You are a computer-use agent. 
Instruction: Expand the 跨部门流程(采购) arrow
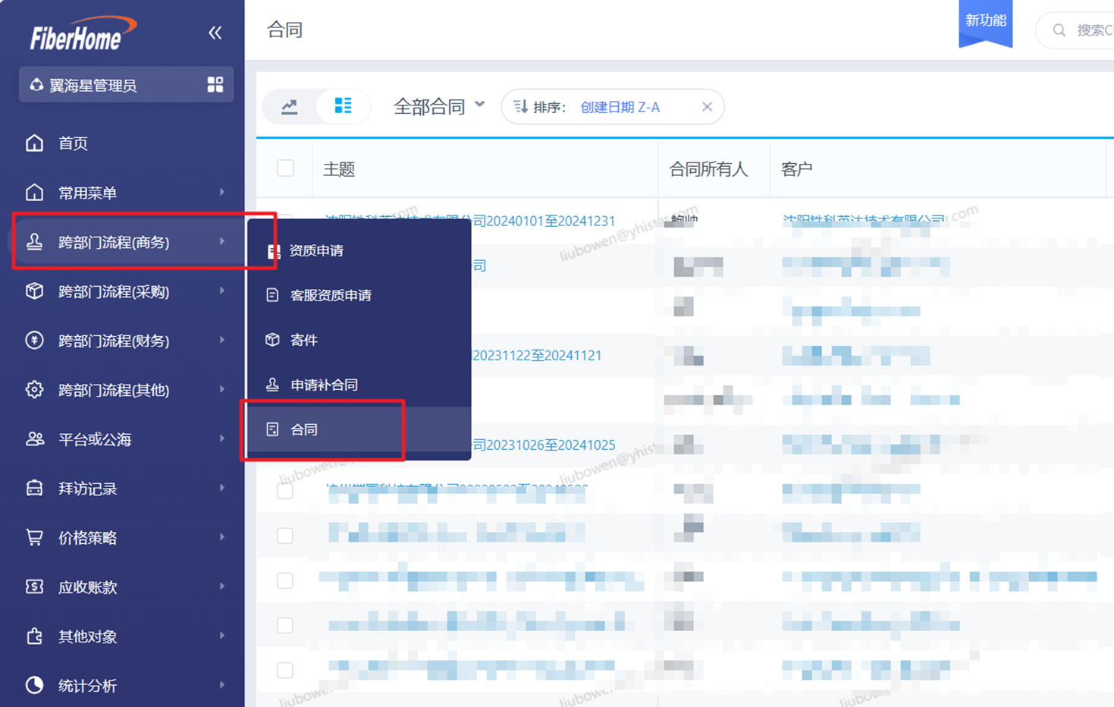(x=222, y=291)
